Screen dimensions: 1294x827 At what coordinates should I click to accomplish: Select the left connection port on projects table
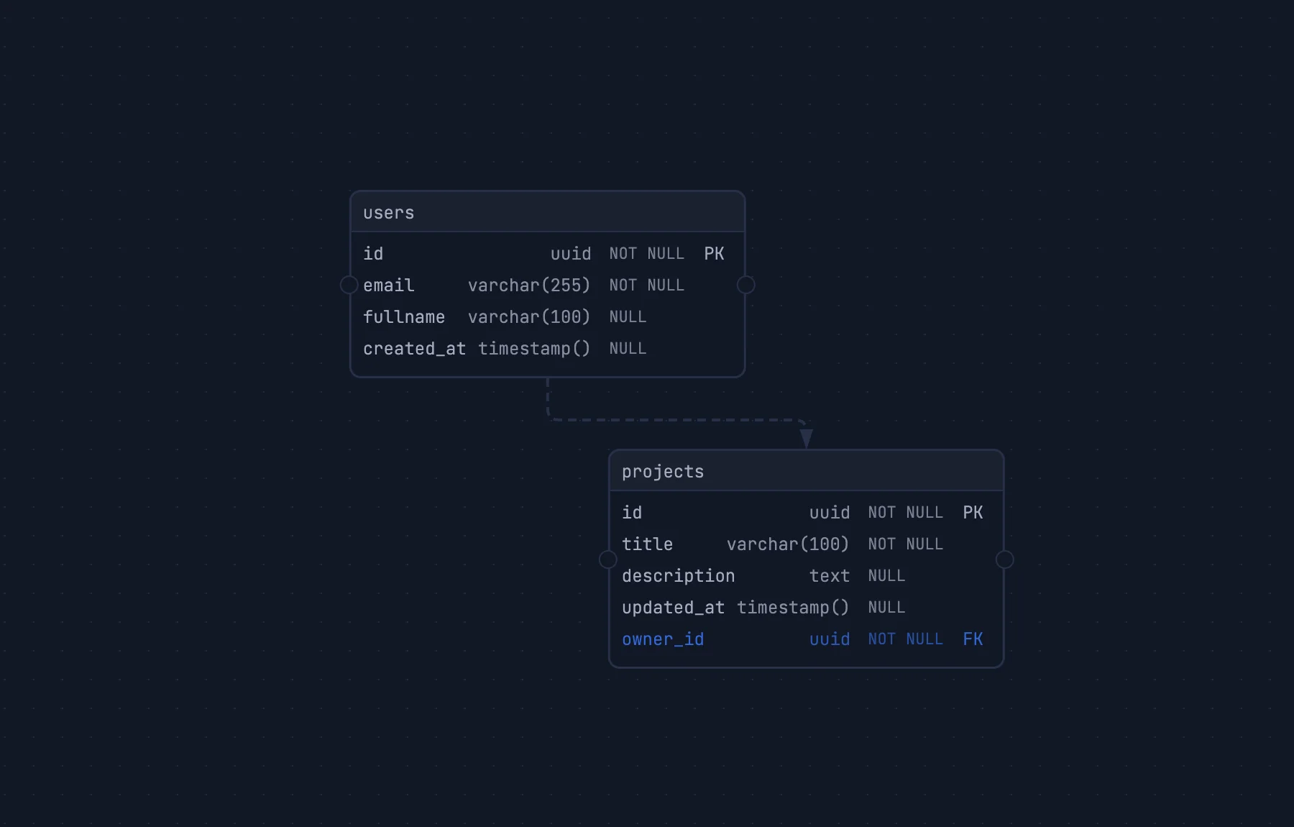pyautogui.click(x=607, y=559)
